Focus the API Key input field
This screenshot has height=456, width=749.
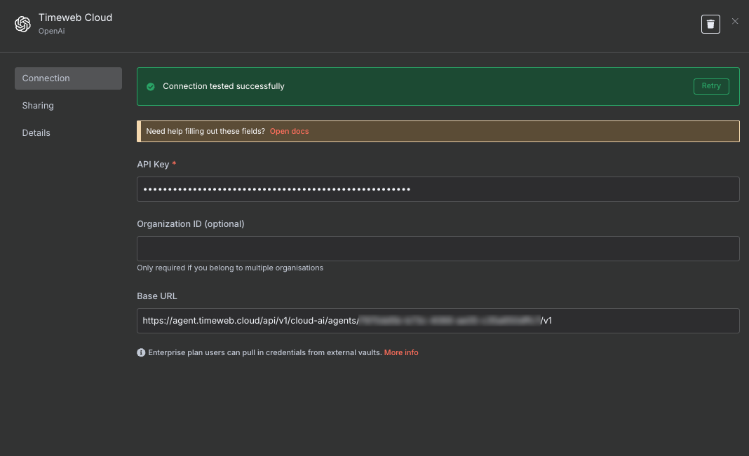pos(438,189)
